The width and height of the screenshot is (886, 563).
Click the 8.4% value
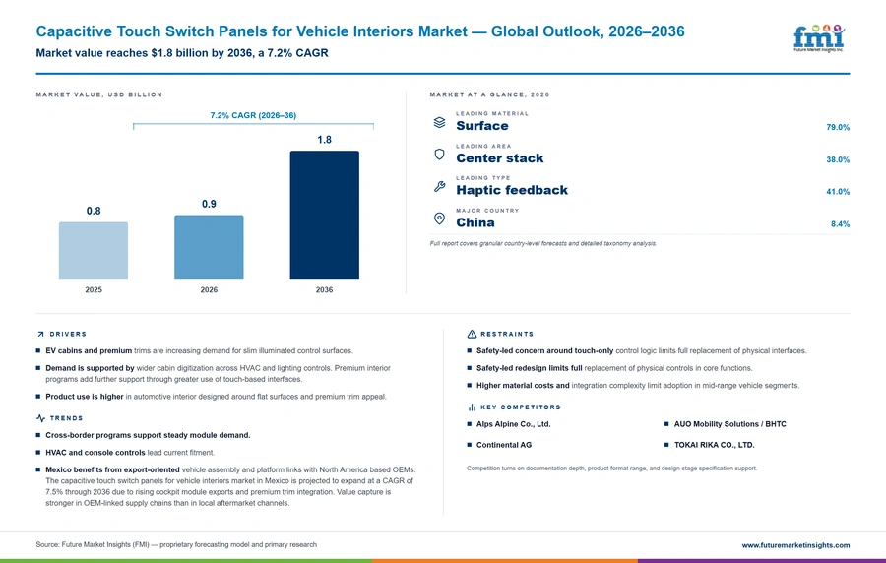click(841, 224)
